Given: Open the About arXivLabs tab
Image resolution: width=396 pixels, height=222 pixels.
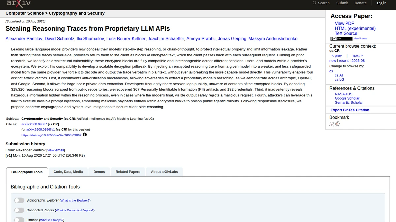Looking at the screenshot, I should point(164,172).
